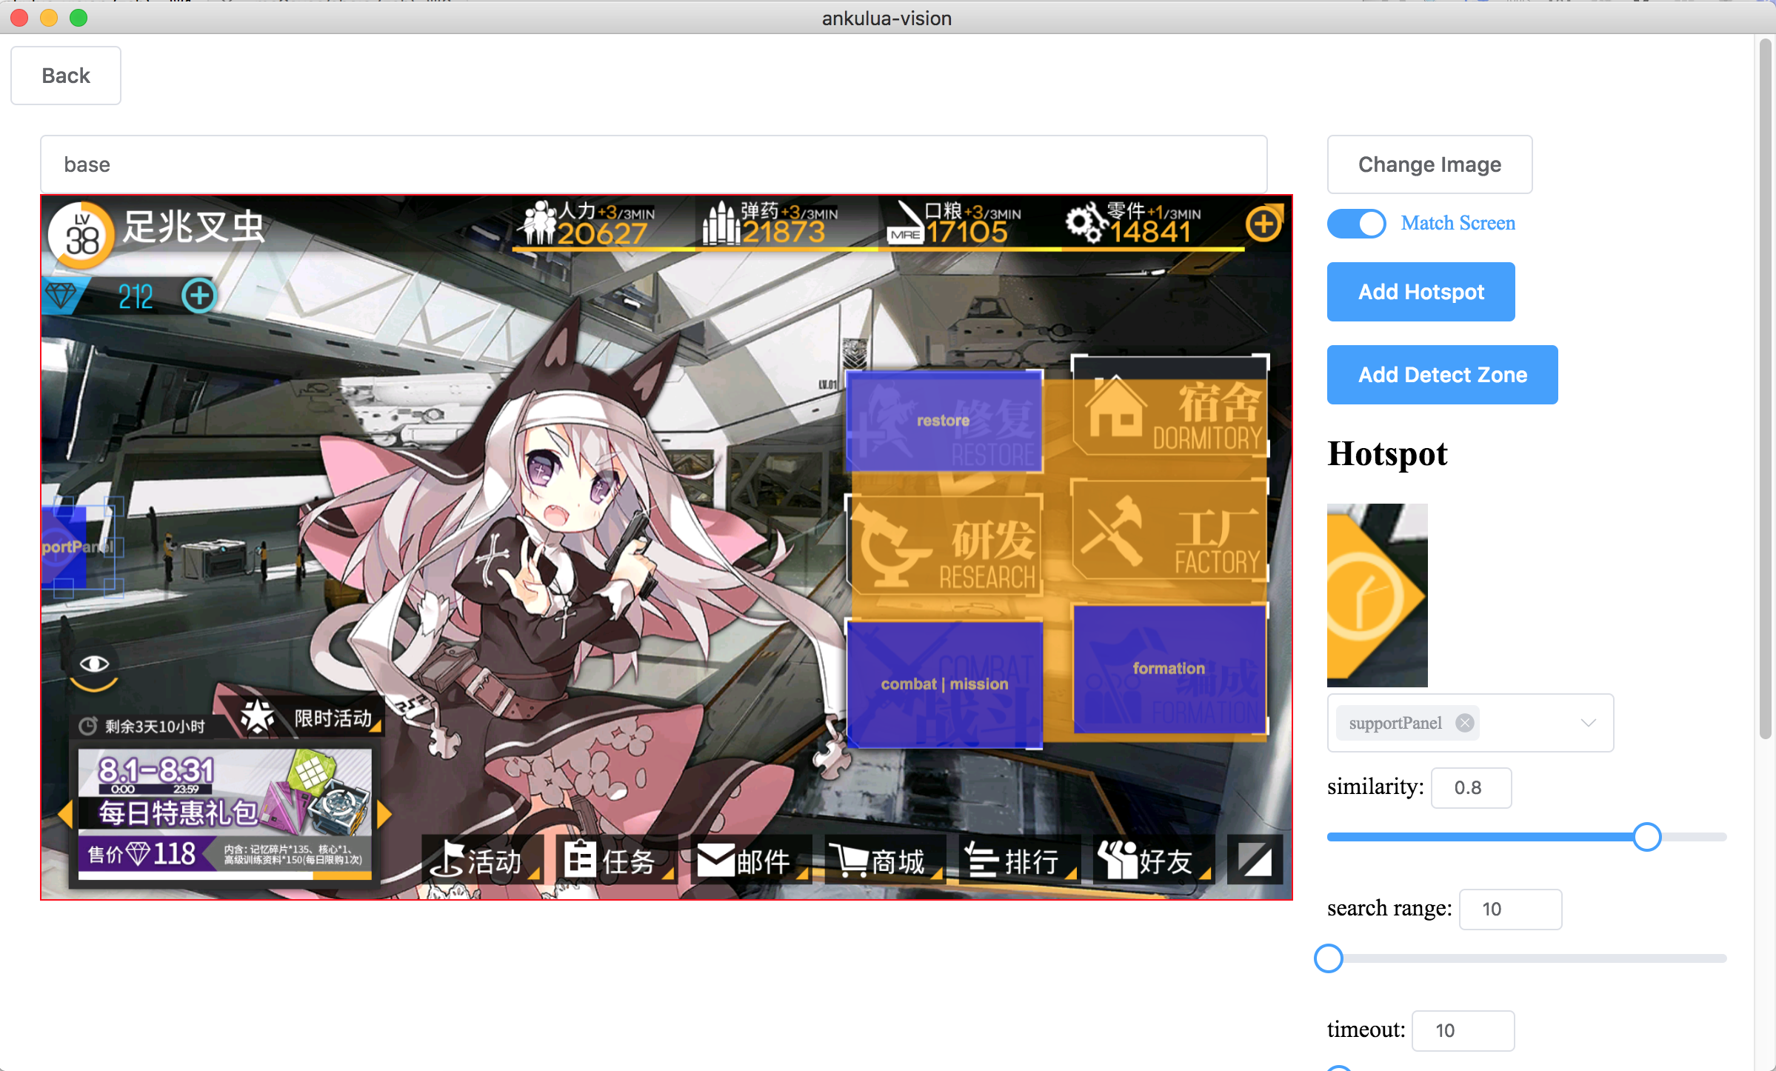Click the diagonal collapse icon at bottom right
The image size is (1776, 1071).
[x=1255, y=861]
